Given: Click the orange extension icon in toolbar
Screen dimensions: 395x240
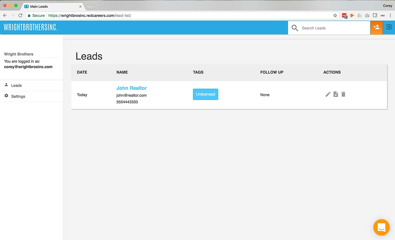Looking at the screenshot, I should [352, 16].
